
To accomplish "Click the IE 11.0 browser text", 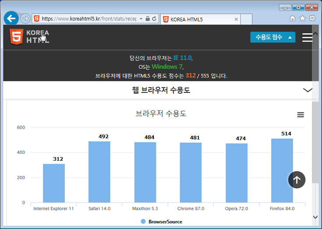I will (x=182, y=58).
